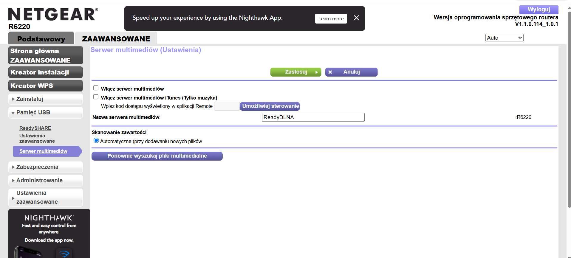Enable the iTunes multimedia server checkbox
This screenshot has height=258, width=571.
pos(96,97)
